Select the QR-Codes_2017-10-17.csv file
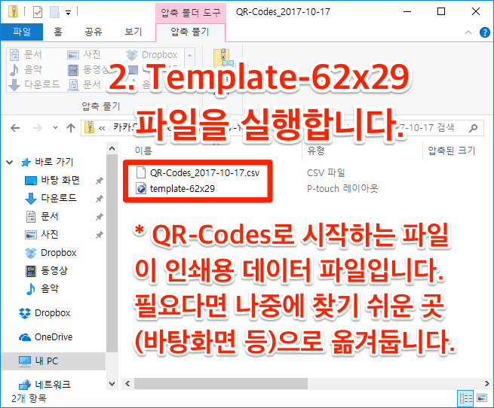The height and width of the screenshot is (408, 494). click(x=205, y=172)
